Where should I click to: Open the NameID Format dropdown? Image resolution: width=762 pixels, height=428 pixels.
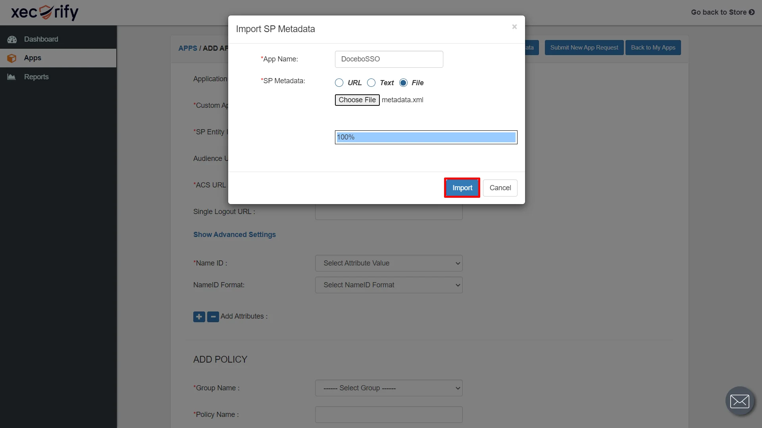[389, 285]
